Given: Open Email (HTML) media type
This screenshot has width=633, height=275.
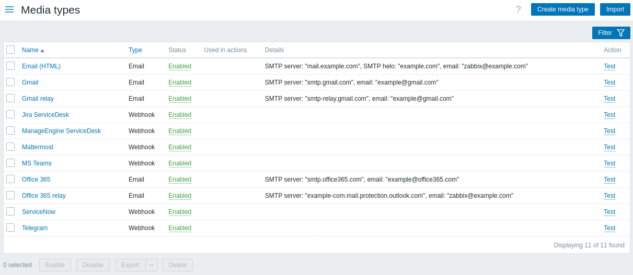Looking at the screenshot, I should click(x=41, y=66).
